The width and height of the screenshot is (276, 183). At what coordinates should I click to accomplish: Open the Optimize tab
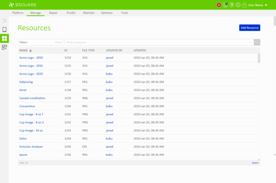tap(107, 13)
